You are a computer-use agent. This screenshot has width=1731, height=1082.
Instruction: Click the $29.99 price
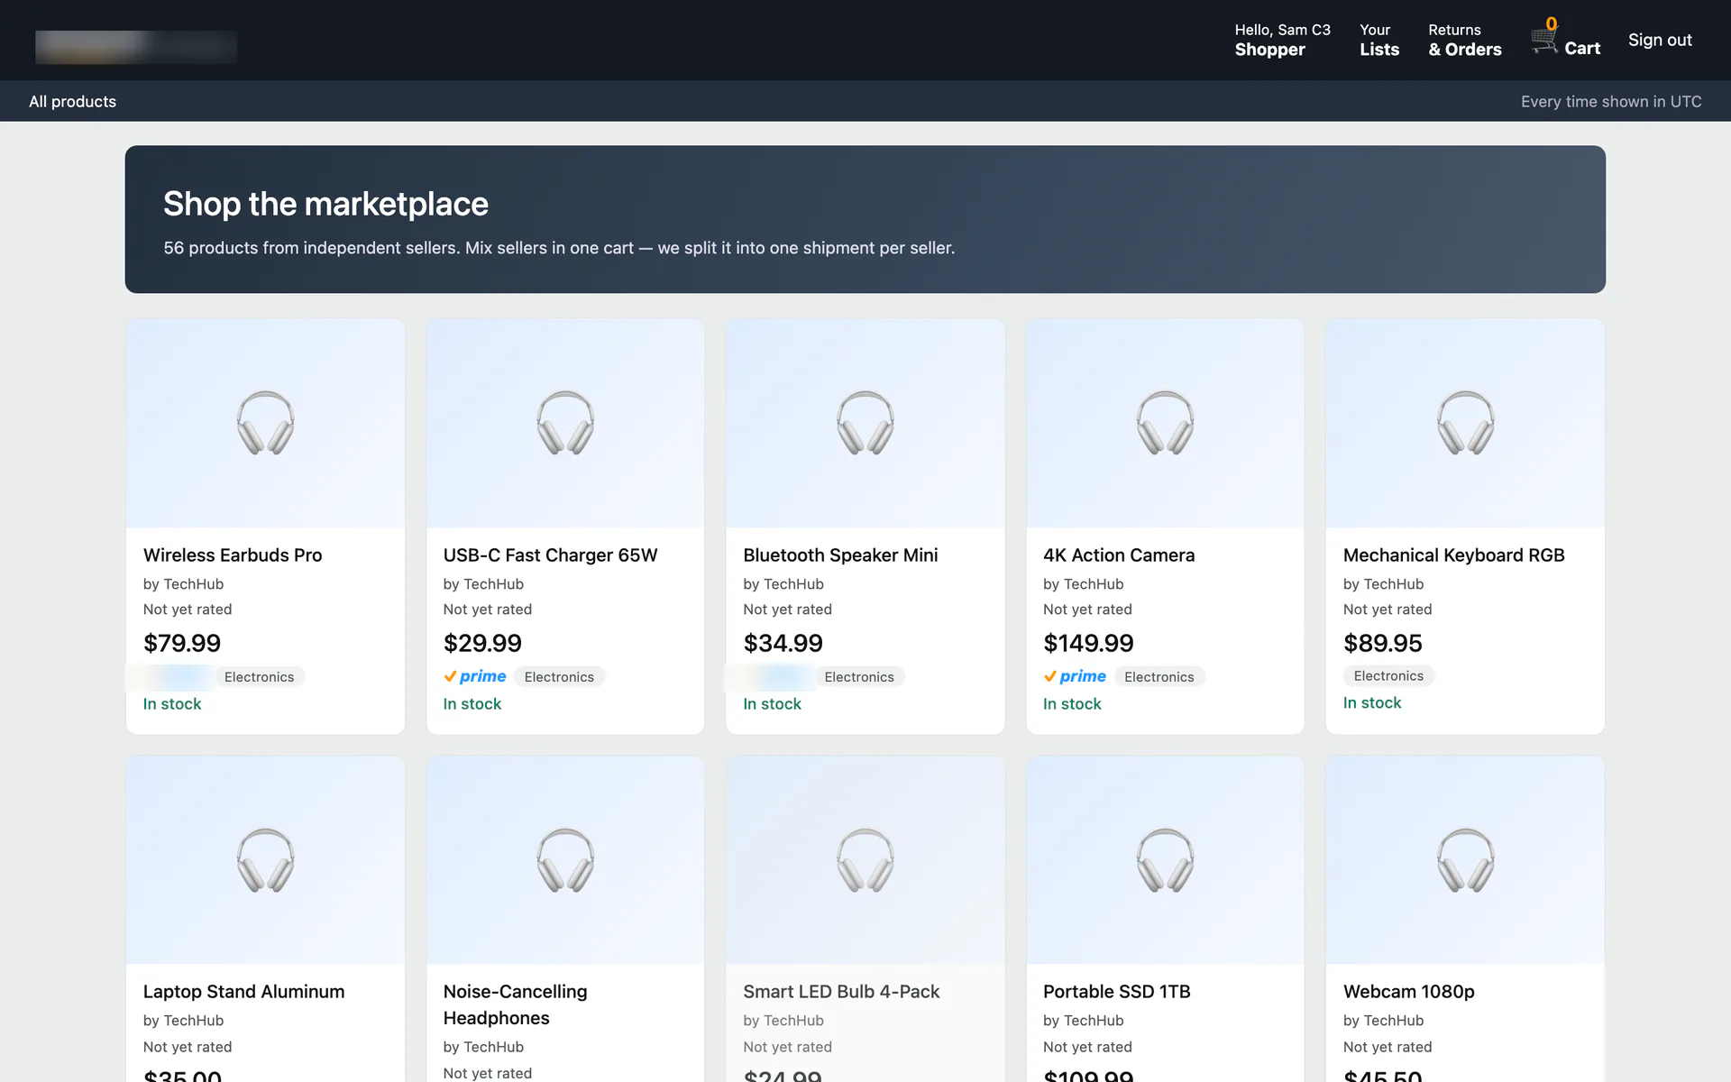pyautogui.click(x=482, y=643)
